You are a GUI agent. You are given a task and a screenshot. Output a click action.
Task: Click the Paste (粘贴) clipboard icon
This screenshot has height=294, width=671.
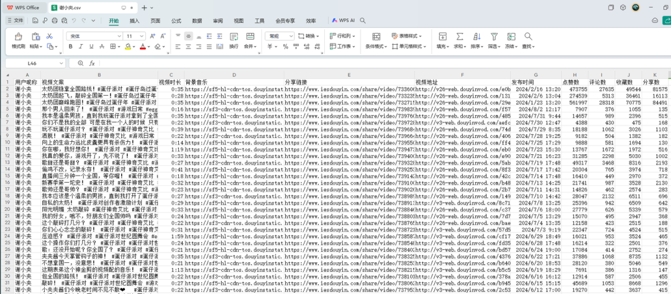[x=35, y=37]
